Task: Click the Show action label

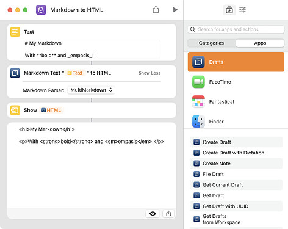Action: (31, 110)
